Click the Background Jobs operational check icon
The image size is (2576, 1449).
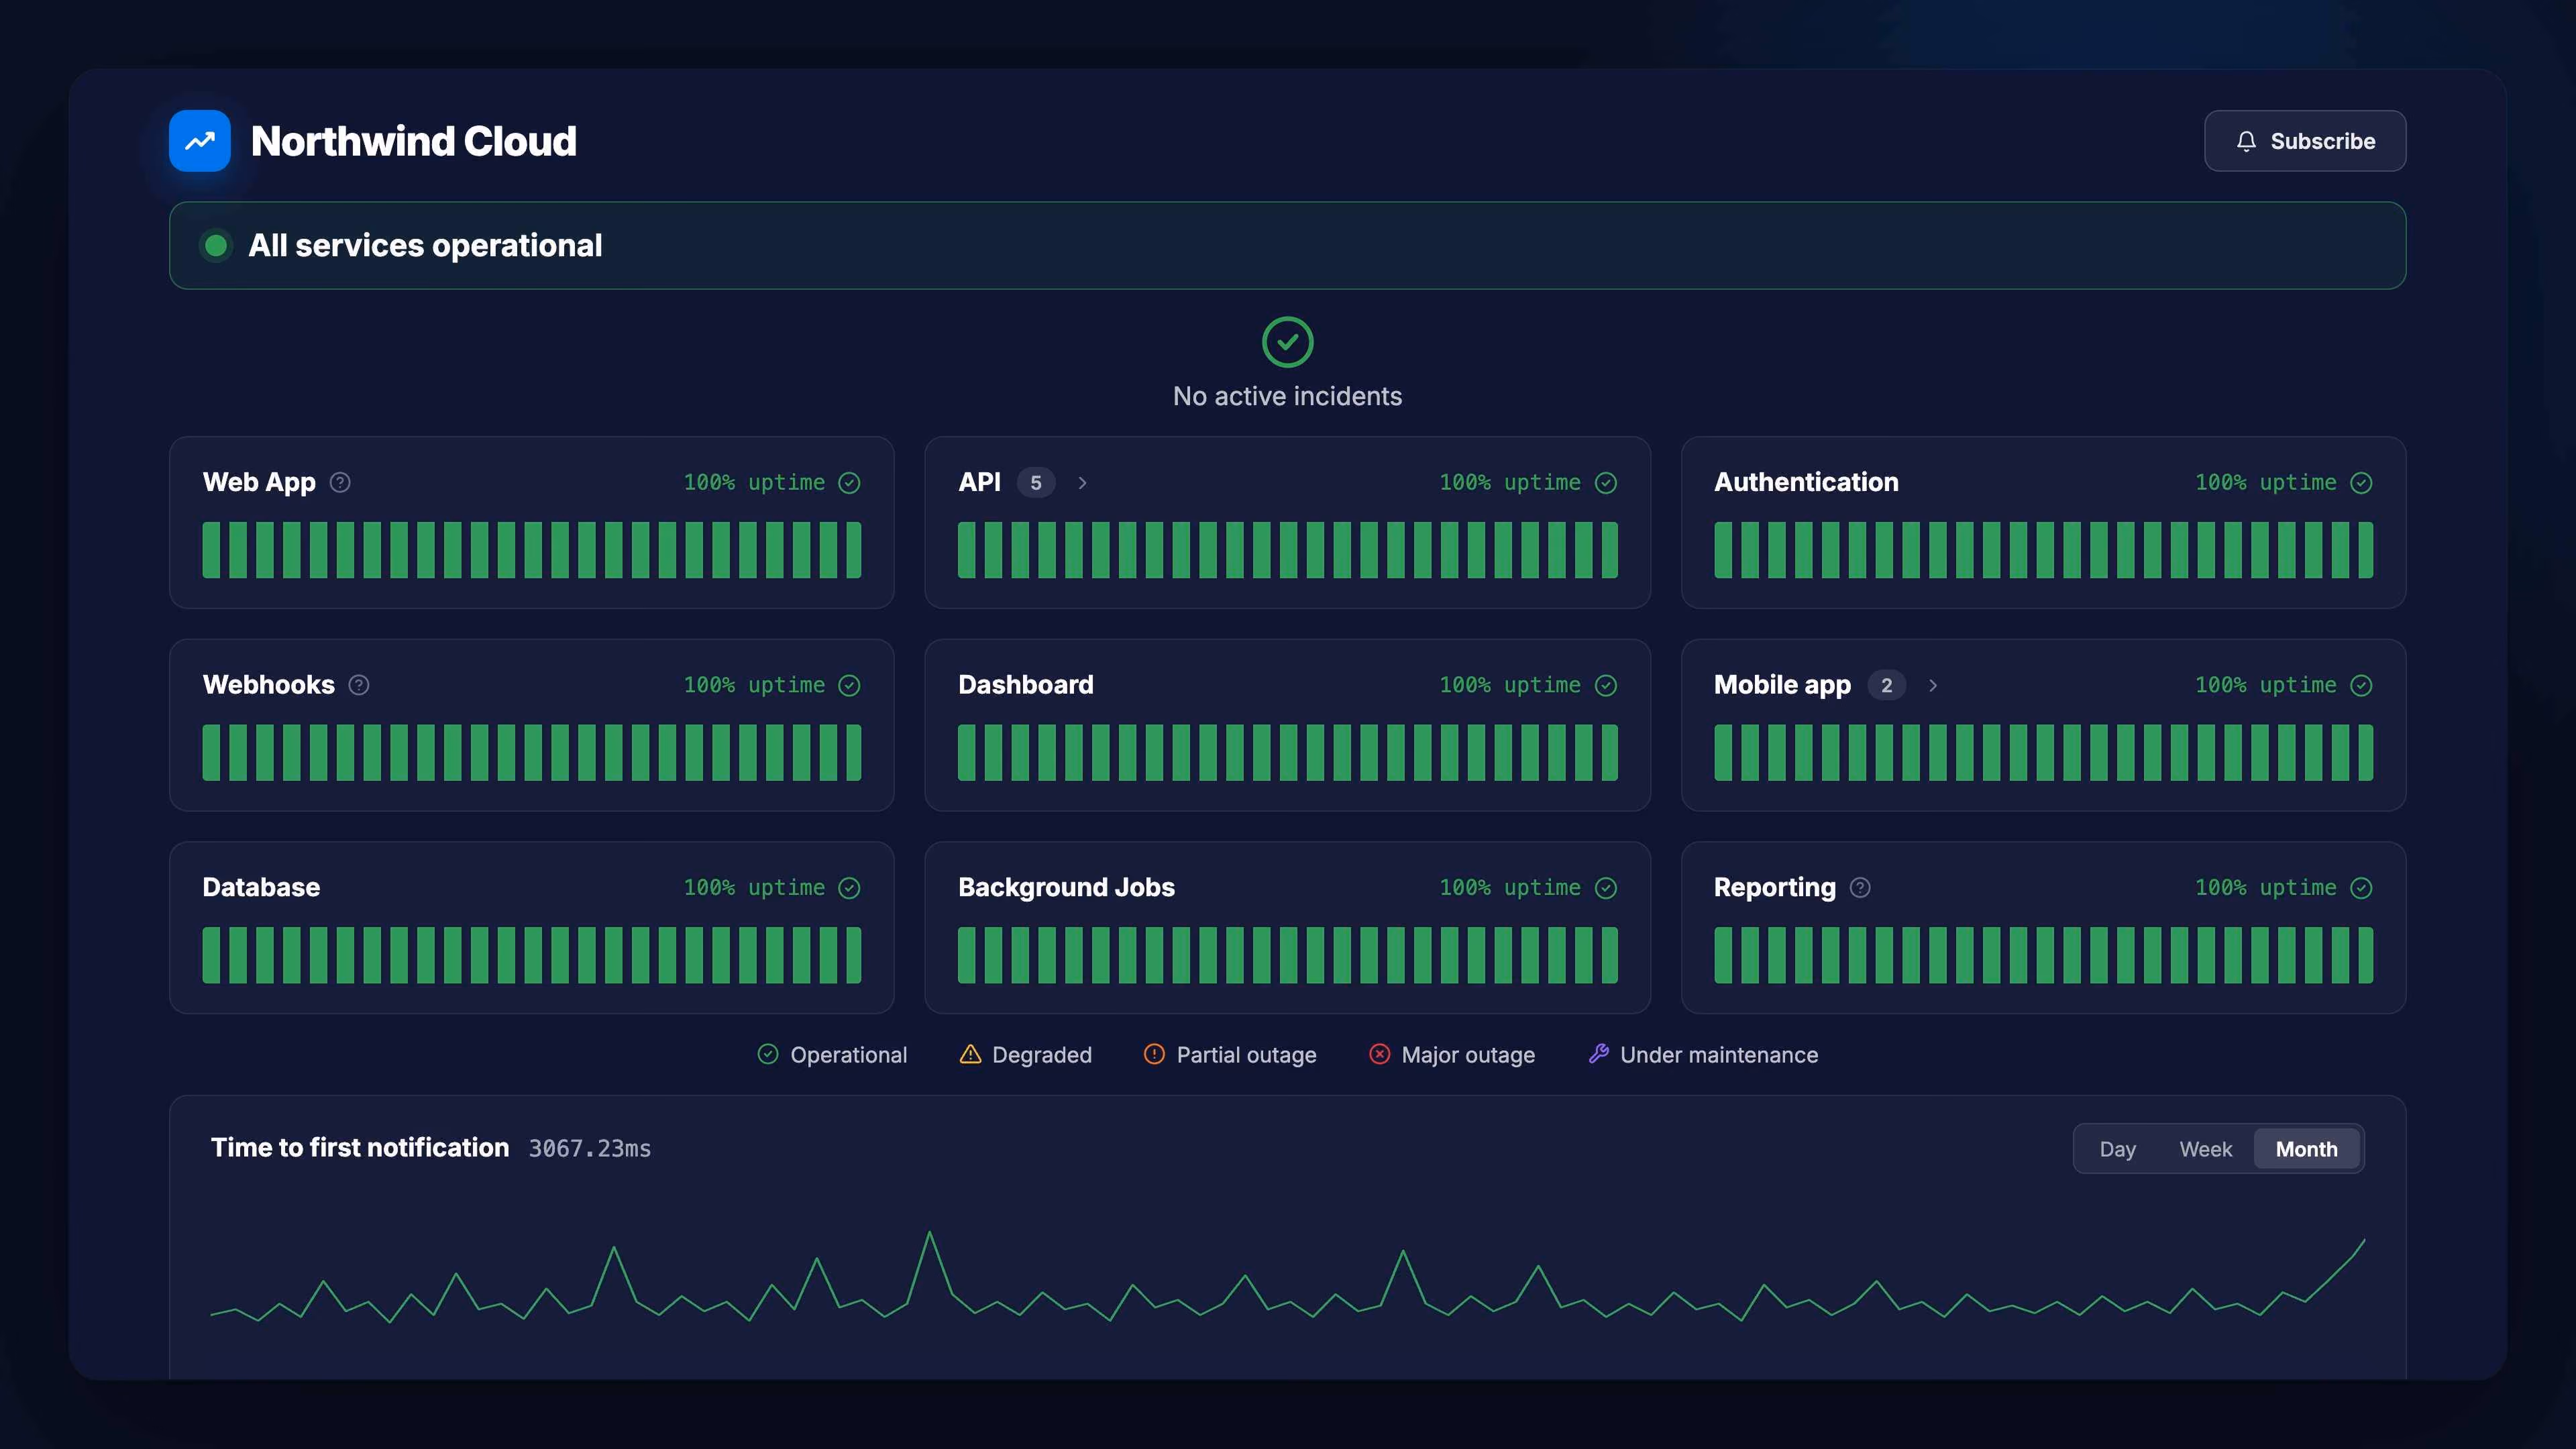click(x=1606, y=888)
